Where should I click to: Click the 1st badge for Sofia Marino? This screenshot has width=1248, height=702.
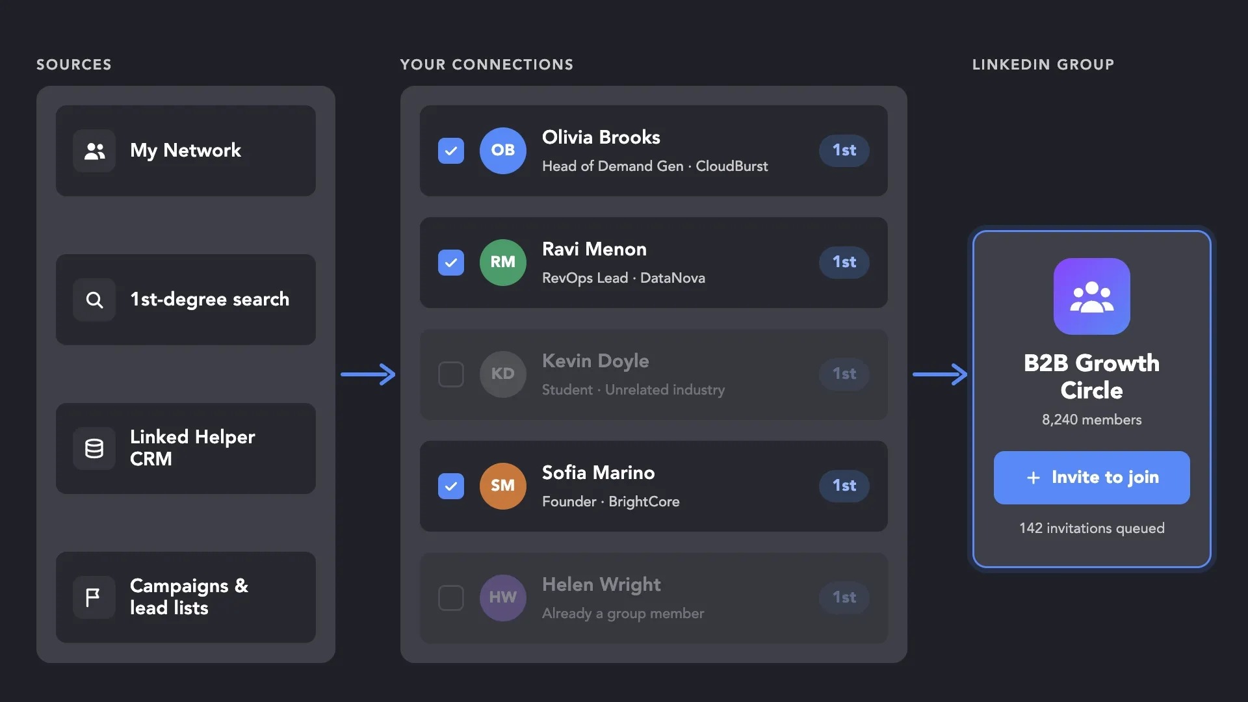(x=844, y=486)
